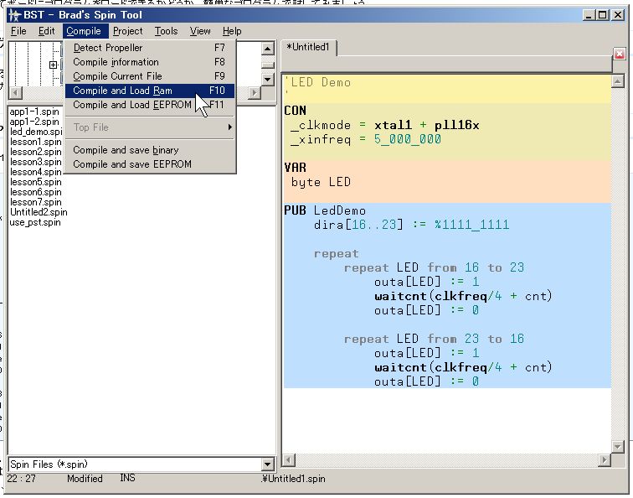Viewport: 633px width, 498px height.
Task: Open the Tools menu
Action: tap(166, 31)
